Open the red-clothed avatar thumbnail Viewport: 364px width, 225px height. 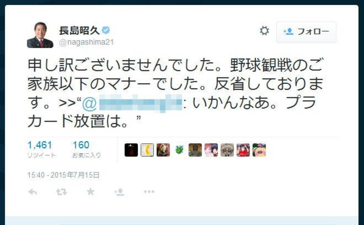(243, 150)
